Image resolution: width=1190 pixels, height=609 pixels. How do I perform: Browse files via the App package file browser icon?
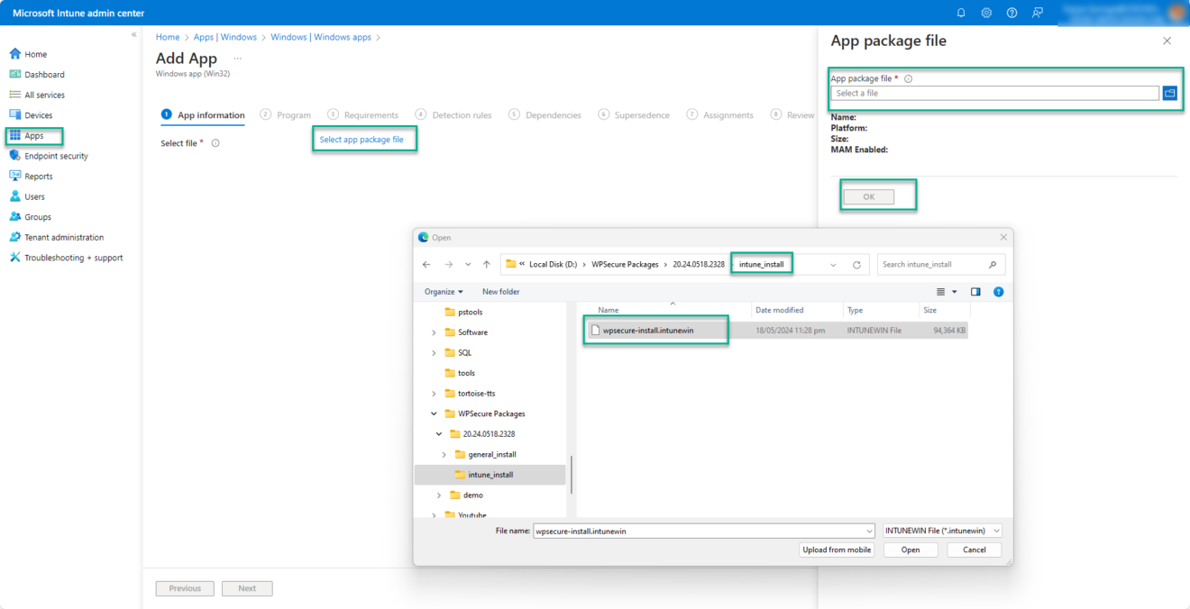[x=1170, y=93]
